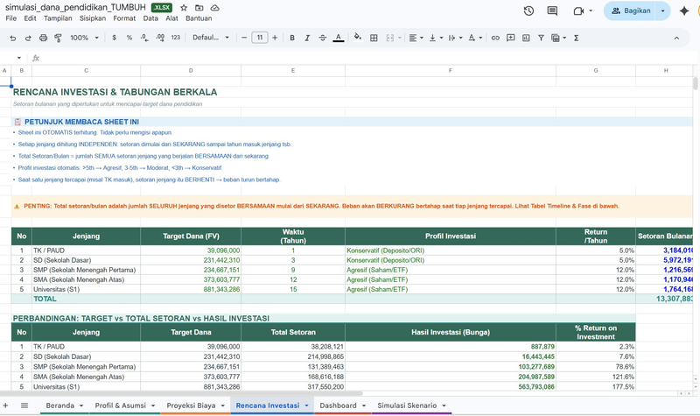Image resolution: width=700 pixels, height=416 pixels.
Task: Format as currency with the dollar icon
Action: pyautogui.click(x=115, y=38)
